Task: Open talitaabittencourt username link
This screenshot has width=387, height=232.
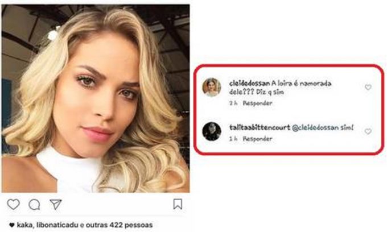Action: click(x=260, y=127)
